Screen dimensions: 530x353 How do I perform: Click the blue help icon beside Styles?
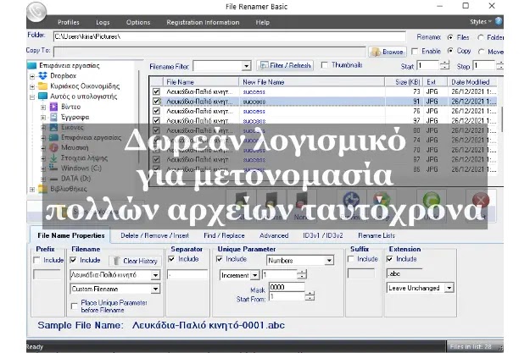(499, 21)
